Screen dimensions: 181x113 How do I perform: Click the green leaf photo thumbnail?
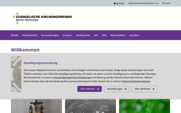(x=144, y=106)
